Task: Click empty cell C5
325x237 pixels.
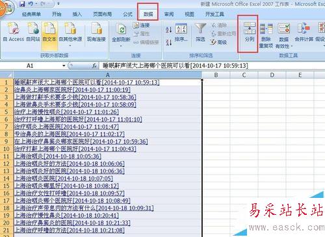Action: click(x=244, y=112)
